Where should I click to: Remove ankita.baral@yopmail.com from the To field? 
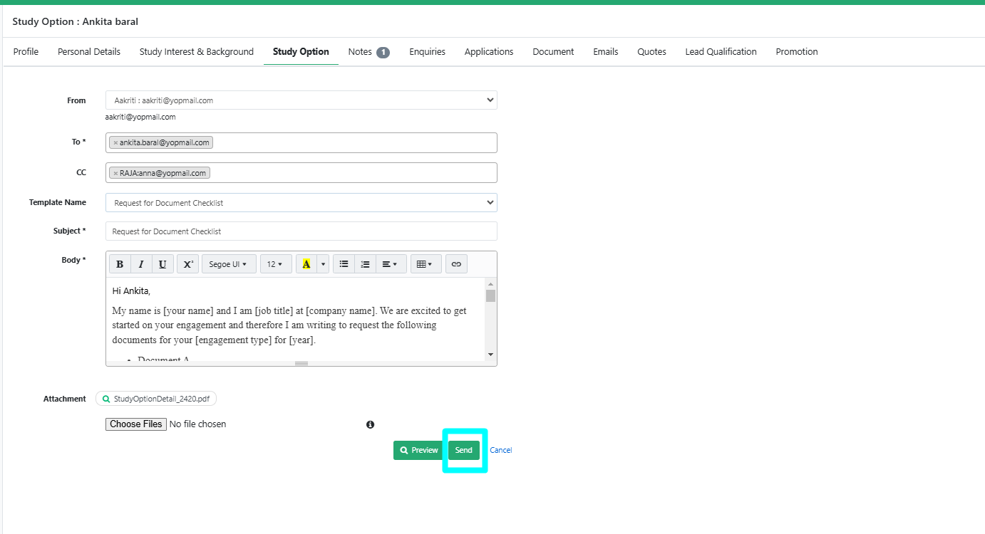point(115,142)
